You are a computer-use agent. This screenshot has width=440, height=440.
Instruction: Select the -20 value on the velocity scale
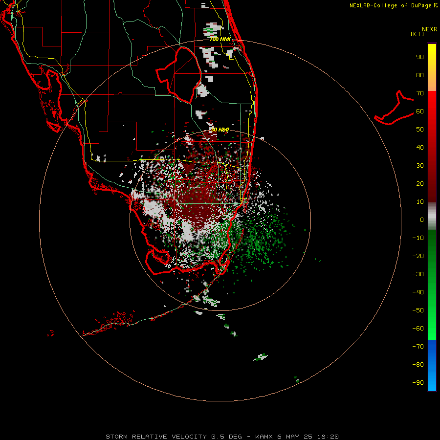pos(418,256)
